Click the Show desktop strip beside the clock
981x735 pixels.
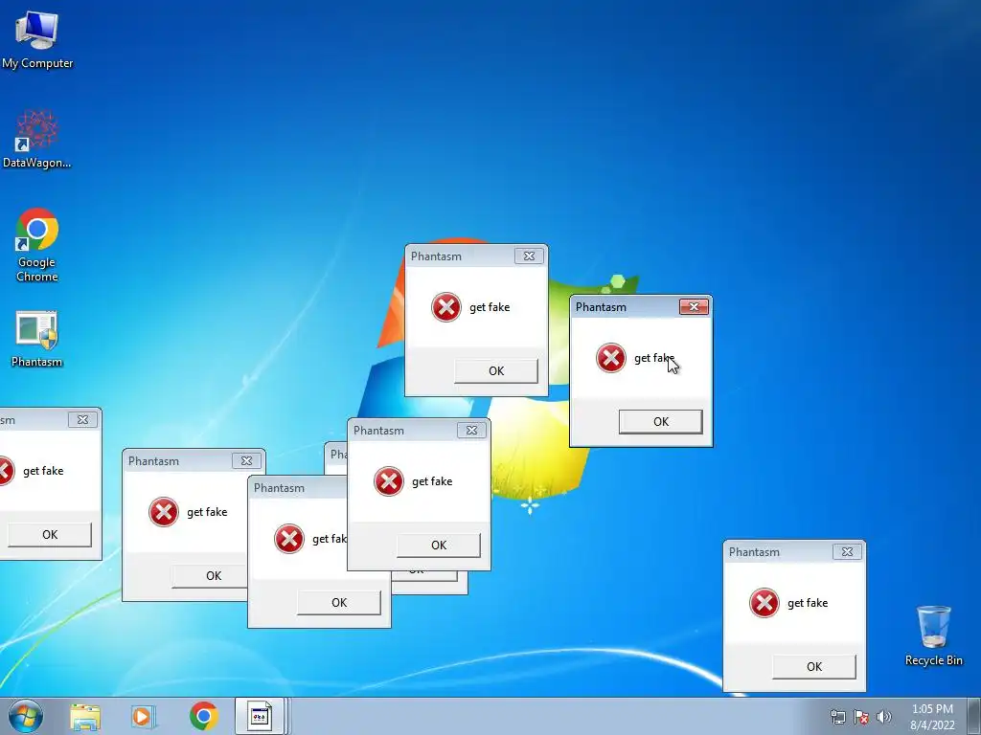pos(974,716)
